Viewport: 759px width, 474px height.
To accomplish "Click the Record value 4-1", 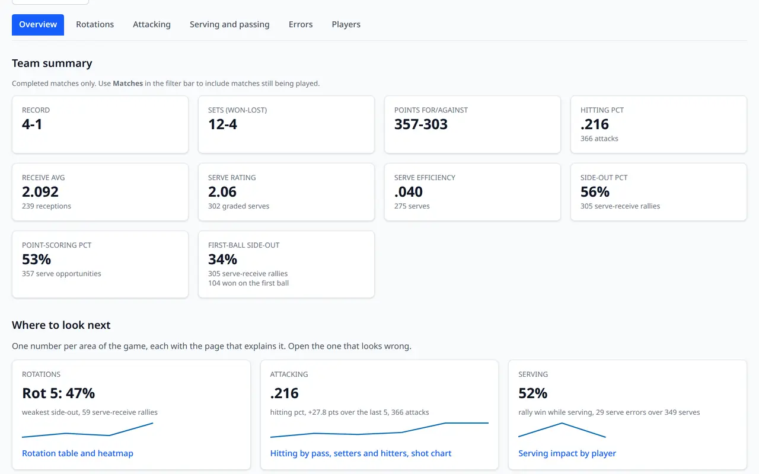I will pos(32,124).
